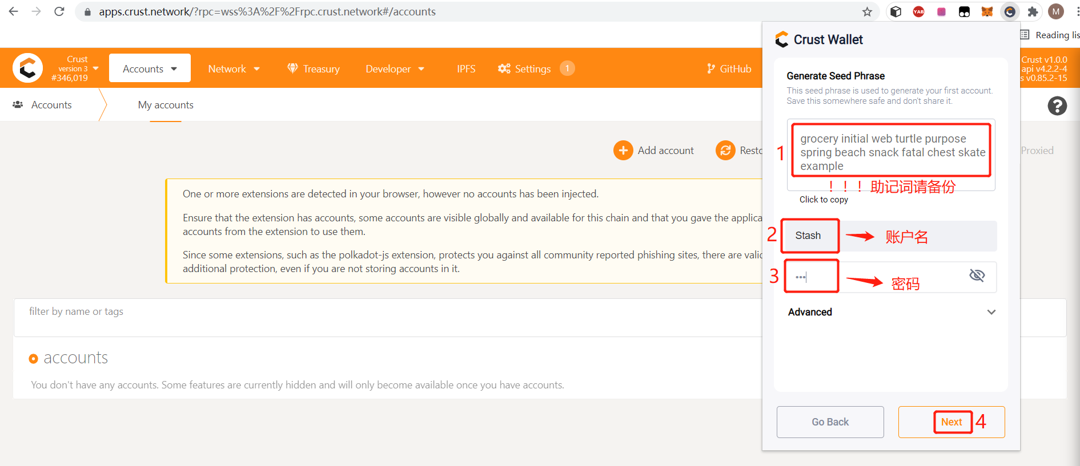Click the Crust Wallet logo in popup
The image size is (1080, 466).
(782, 39)
